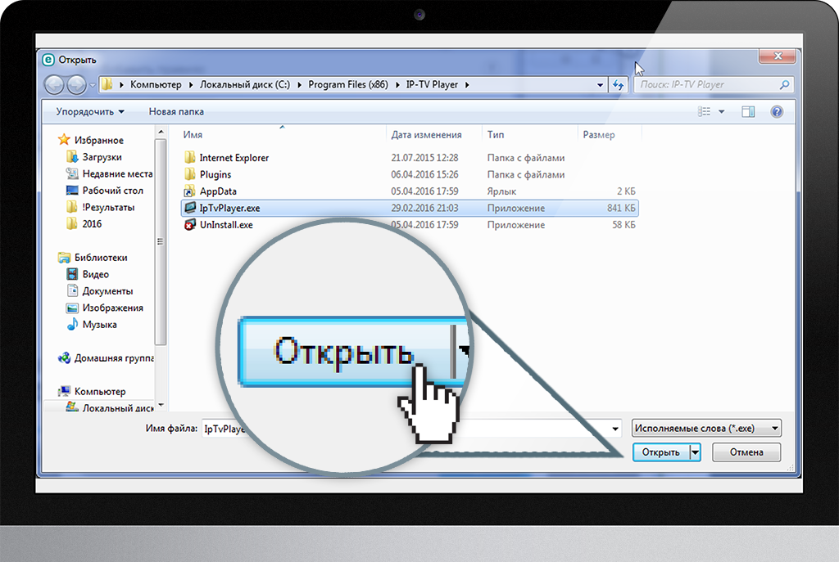The width and height of the screenshot is (839, 562).
Task: Select the IpTvPlayer.exe file icon
Action: [x=189, y=208]
